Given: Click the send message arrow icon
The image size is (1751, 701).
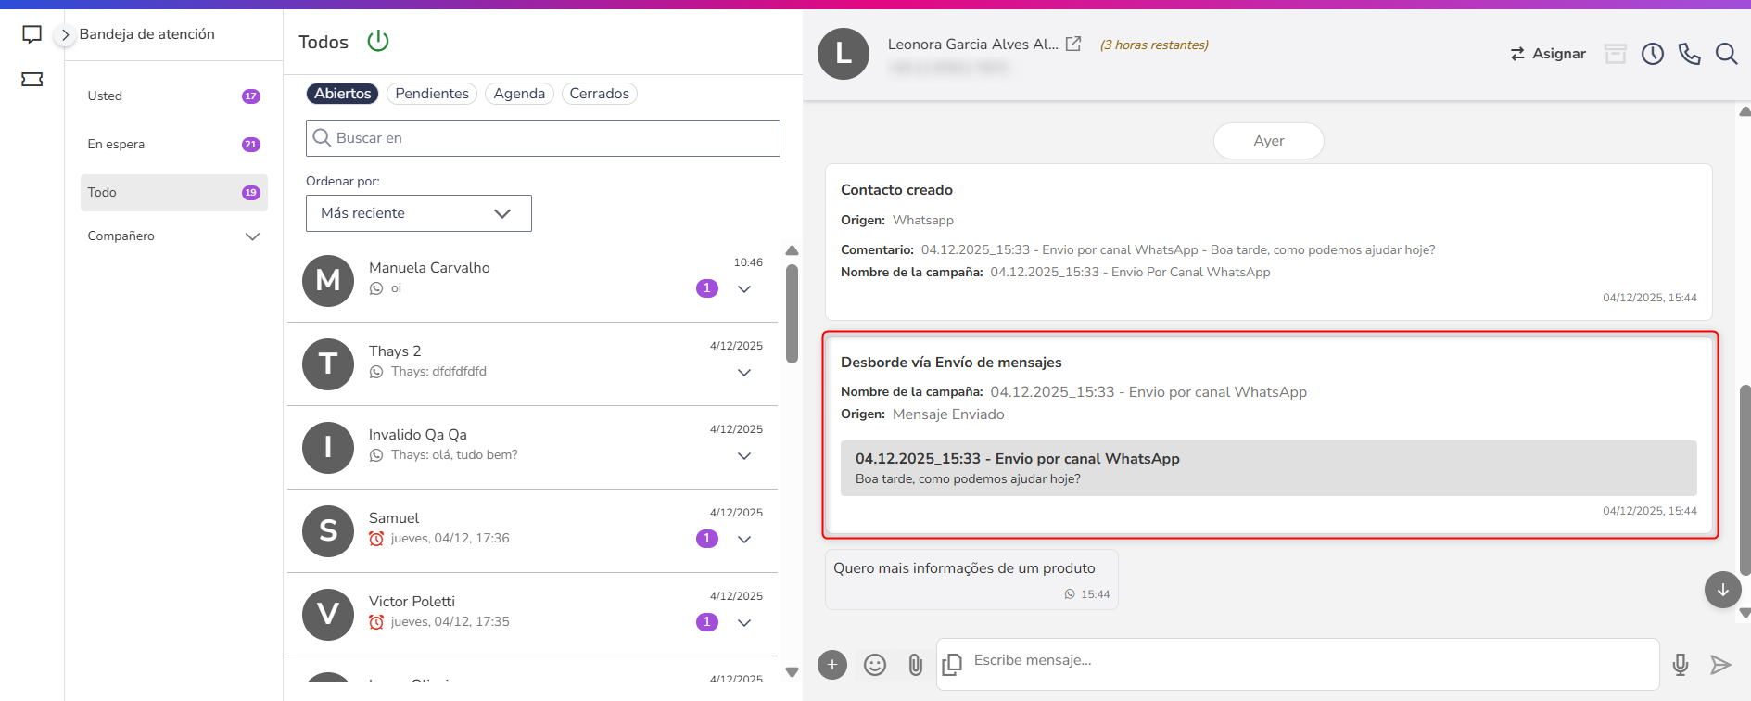Looking at the screenshot, I should tap(1720, 665).
